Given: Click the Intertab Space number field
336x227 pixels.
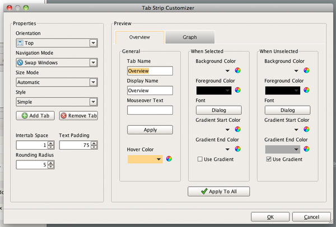Looking at the screenshot, I should 32,145.
